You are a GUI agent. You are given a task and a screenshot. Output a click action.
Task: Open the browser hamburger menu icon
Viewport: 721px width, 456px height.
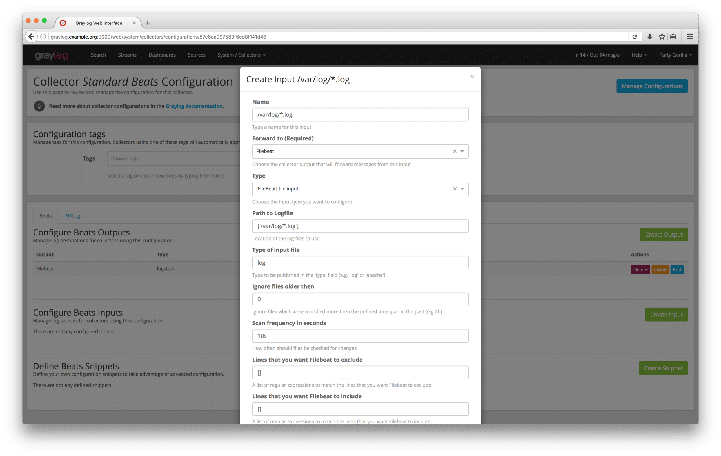coord(690,37)
